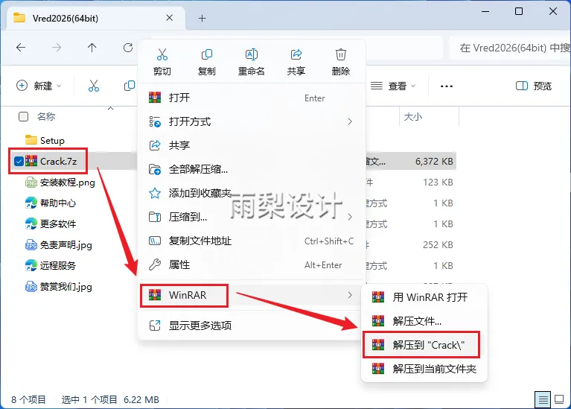Select 添加到收藏夹 star entry

pos(252,193)
